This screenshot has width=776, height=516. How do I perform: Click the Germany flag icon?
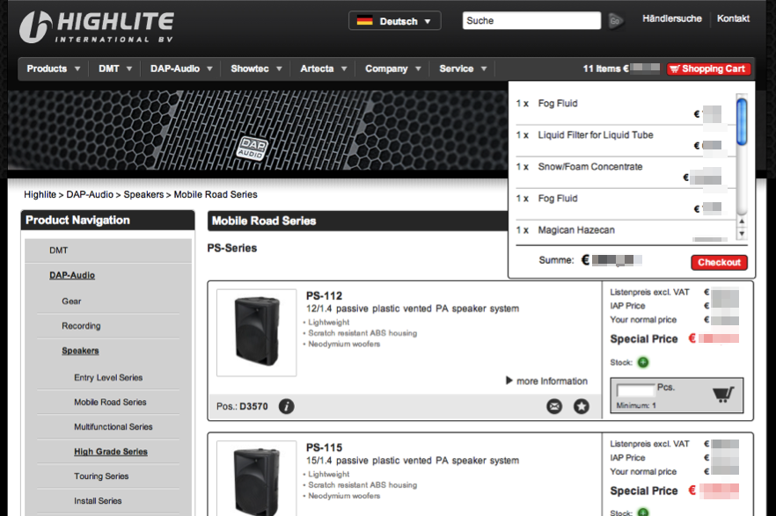[365, 21]
